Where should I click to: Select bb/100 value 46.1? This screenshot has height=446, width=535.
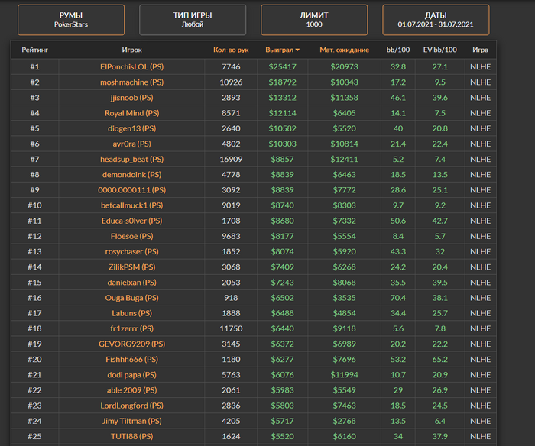click(398, 98)
